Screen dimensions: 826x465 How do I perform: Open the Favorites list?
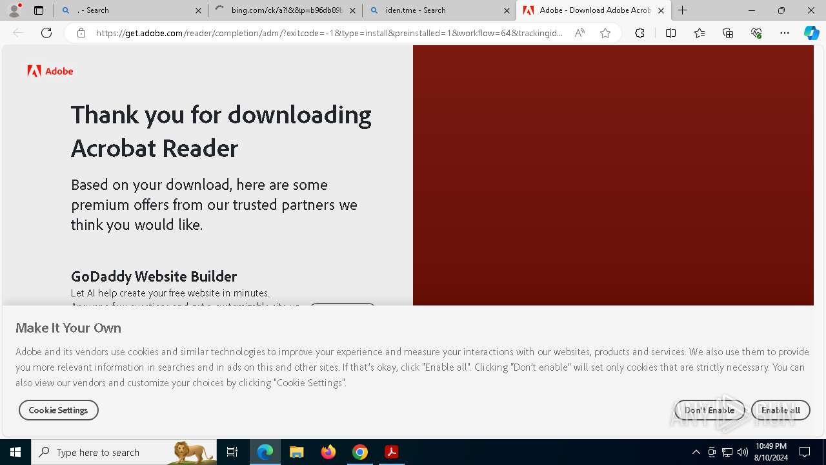pyautogui.click(x=700, y=33)
